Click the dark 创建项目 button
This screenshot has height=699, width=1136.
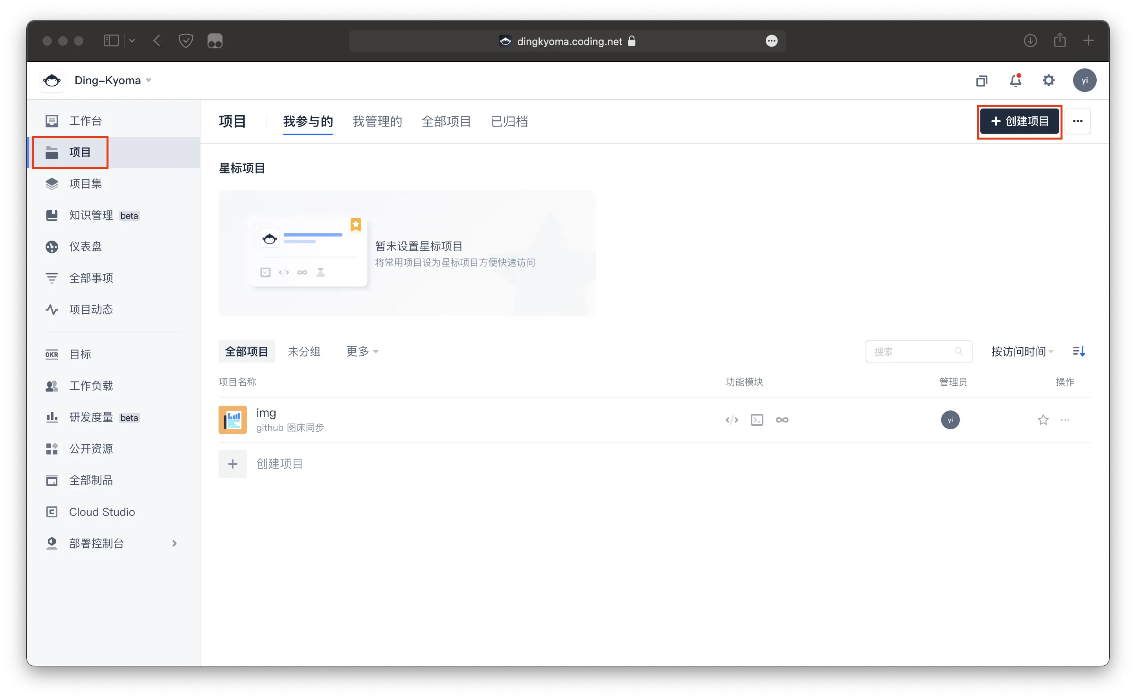click(x=1019, y=121)
